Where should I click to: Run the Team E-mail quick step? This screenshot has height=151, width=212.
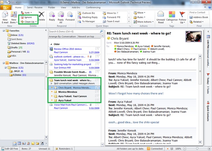(111, 21)
